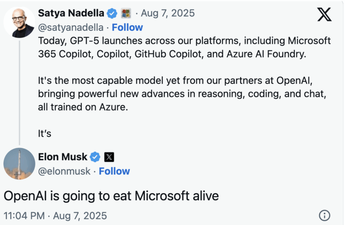345x225 pixels.
Task: Click the X affiliation badge beside Elon Musk
Action: pos(109,157)
